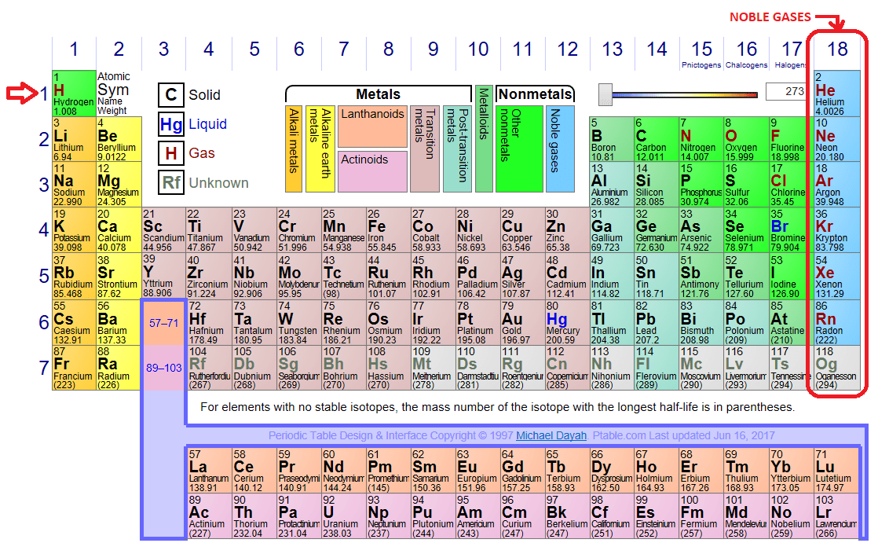
Task: Select group 1 column header
Action: point(74,50)
